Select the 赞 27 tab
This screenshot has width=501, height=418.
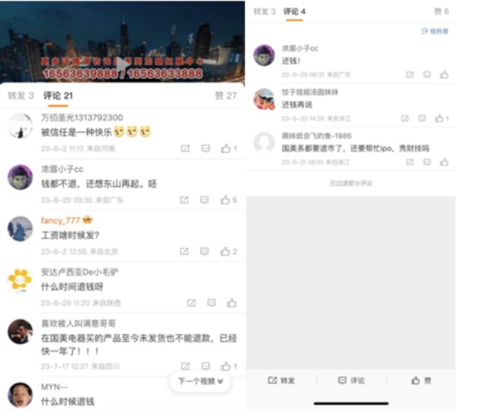[225, 96]
